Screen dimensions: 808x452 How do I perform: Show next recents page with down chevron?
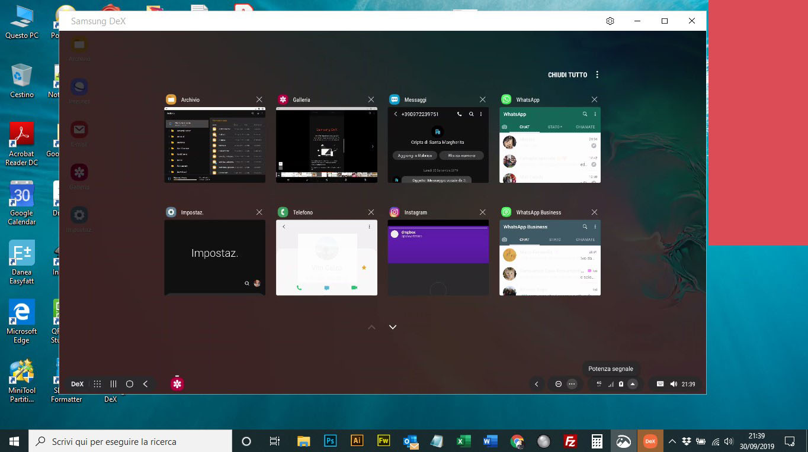pos(392,327)
